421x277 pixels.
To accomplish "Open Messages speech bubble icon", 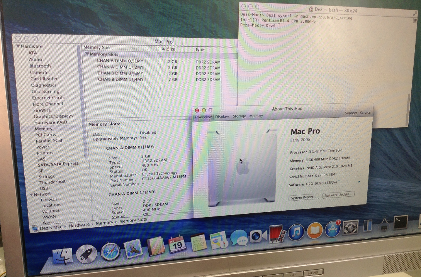I will tap(238, 238).
